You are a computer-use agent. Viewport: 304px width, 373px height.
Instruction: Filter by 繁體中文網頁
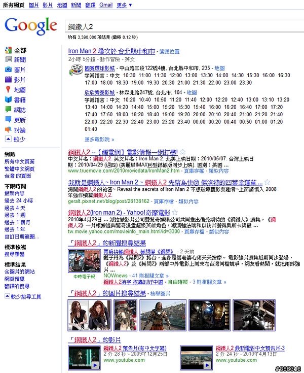(19, 169)
